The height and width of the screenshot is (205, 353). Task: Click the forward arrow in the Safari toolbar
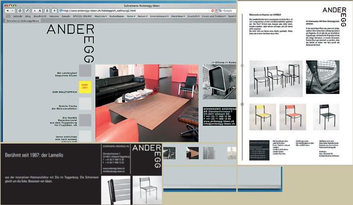(x=13, y=11)
